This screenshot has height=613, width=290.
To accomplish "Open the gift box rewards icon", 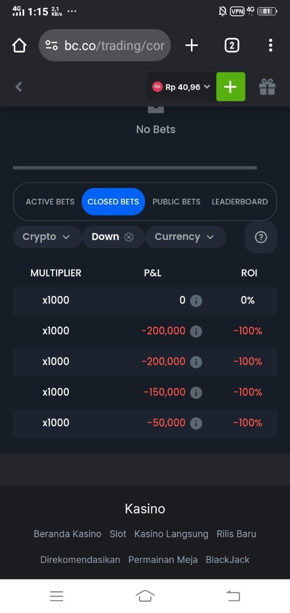I will pyautogui.click(x=267, y=87).
